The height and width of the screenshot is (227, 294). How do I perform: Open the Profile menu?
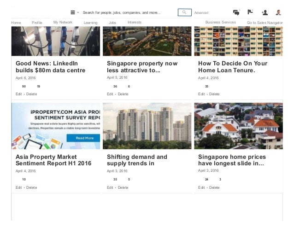(37, 23)
